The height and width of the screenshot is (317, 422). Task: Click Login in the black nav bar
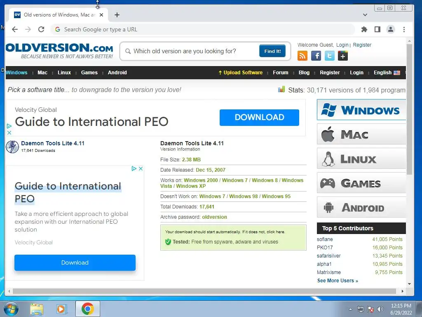click(x=356, y=73)
